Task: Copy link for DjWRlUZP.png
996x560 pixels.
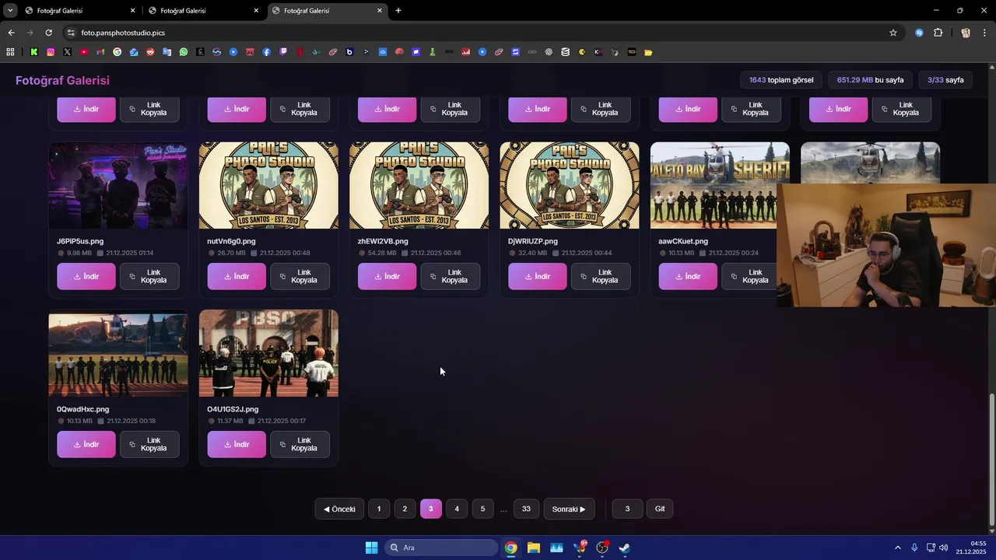Action: pyautogui.click(x=601, y=276)
